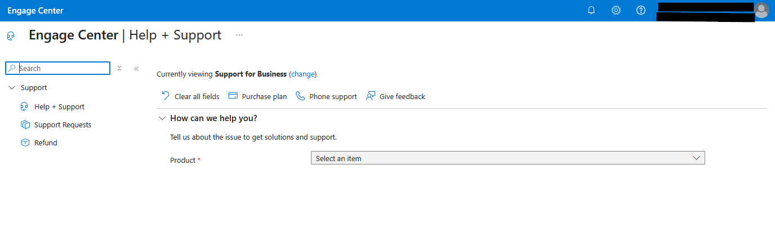This screenshot has height=227, width=775.
Task: Click the credit card icon for Purchase plan
Action: point(233,96)
